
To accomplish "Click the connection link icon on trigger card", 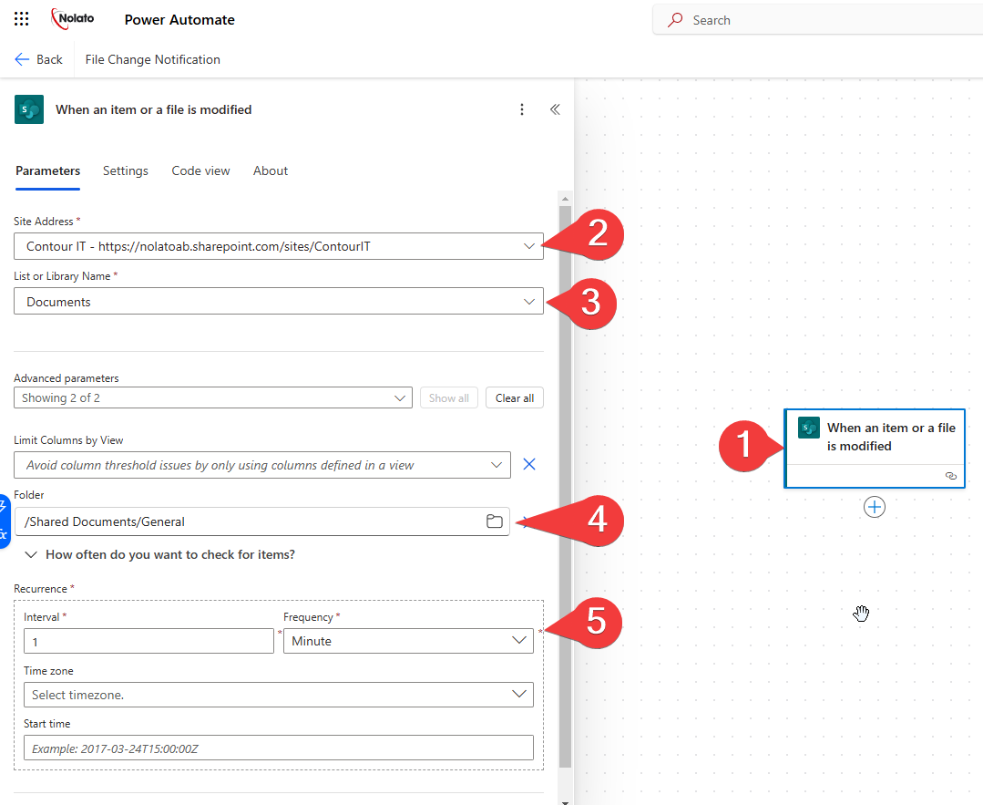I will 951,476.
